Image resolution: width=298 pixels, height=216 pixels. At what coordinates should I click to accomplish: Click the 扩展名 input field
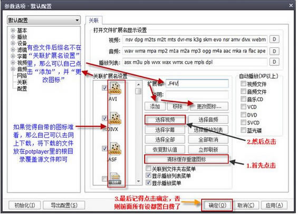tap(197, 84)
